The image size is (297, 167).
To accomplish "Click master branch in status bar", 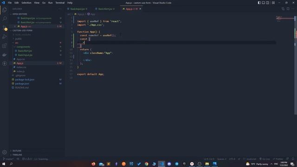I will click(x=8, y=159).
